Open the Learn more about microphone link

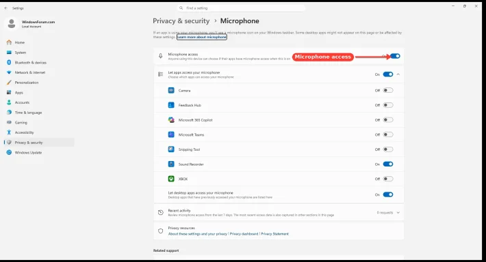click(202, 37)
